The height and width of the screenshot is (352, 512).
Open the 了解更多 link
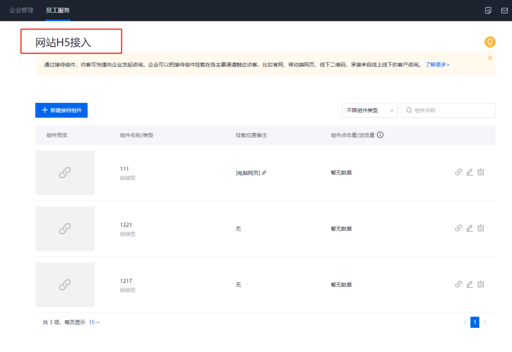(437, 65)
